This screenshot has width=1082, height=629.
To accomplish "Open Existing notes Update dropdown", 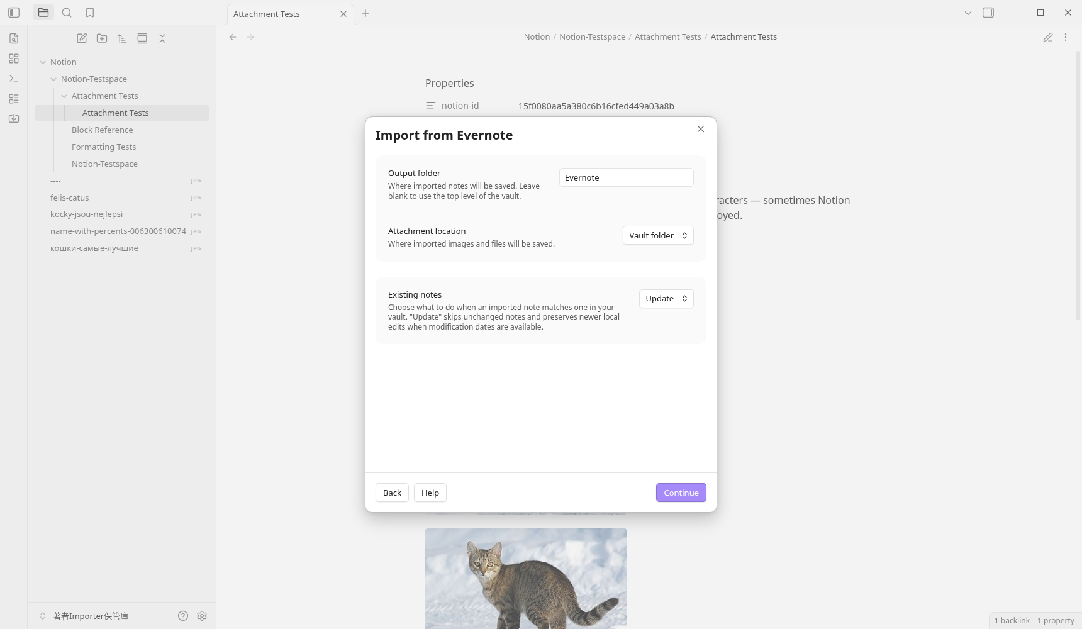I will pyautogui.click(x=666, y=299).
